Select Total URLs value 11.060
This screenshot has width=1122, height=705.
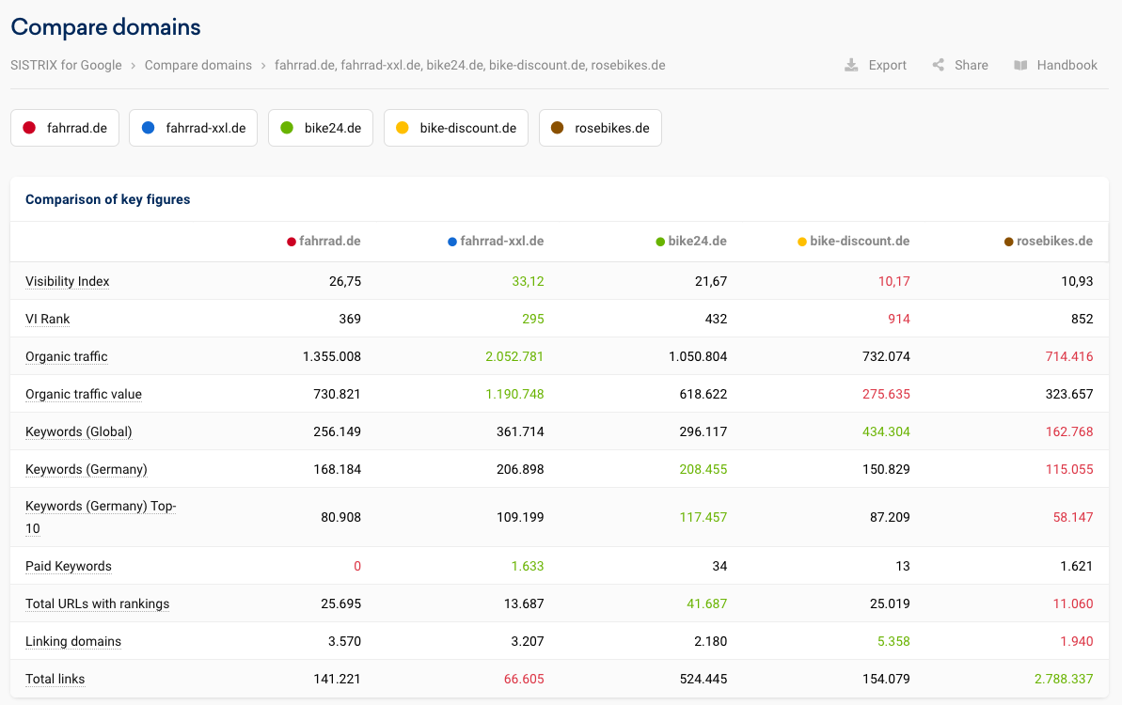click(x=1073, y=603)
